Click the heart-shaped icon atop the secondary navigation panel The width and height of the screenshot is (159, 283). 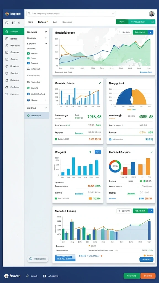(46, 32)
